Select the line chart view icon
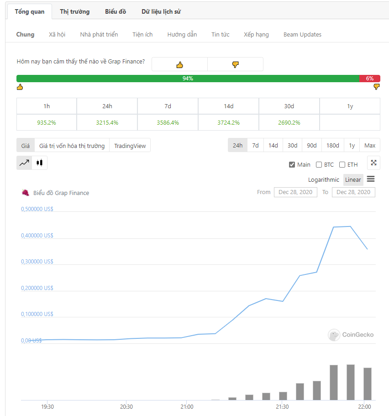 (x=24, y=163)
